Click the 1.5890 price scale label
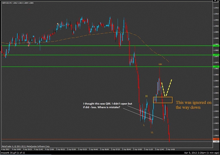This screenshot has height=155, width=220. pos(216,38)
